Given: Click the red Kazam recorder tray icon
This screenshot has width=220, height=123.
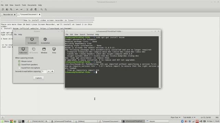Looking at the screenshot, I should coord(197,121).
